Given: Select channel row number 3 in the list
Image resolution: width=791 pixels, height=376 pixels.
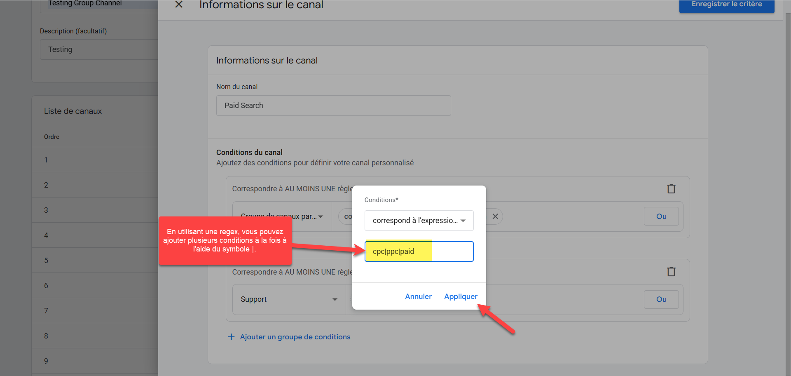Looking at the screenshot, I should [95, 210].
